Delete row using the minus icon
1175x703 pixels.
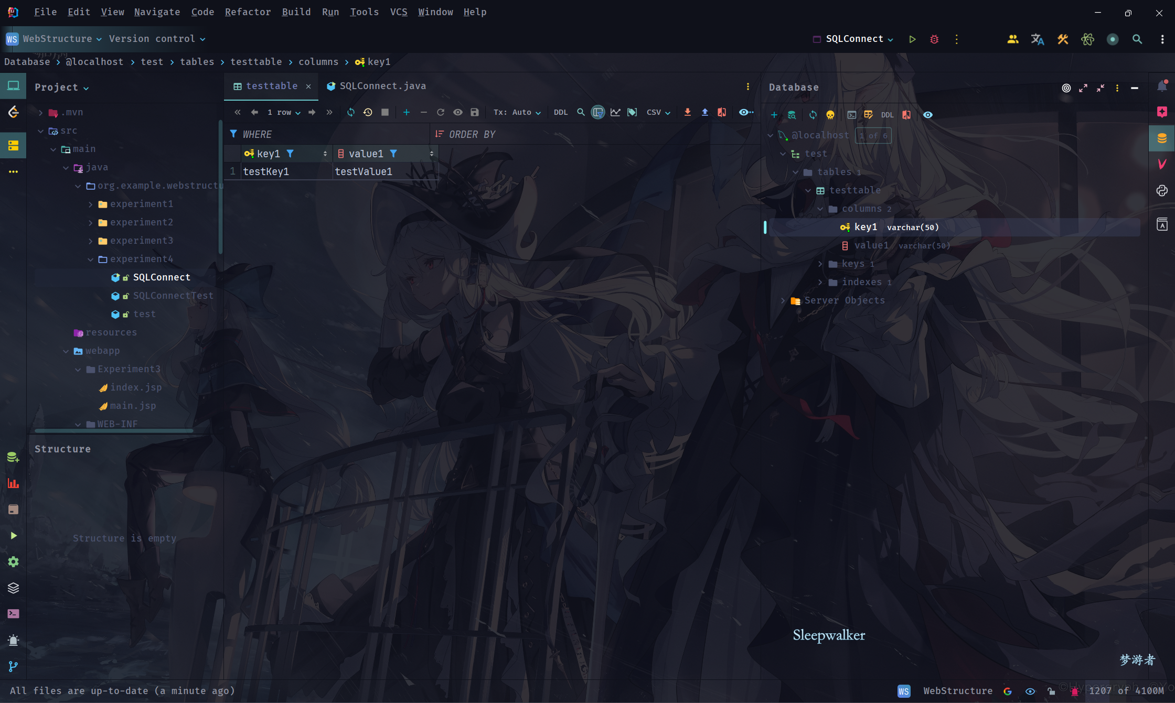tap(424, 112)
